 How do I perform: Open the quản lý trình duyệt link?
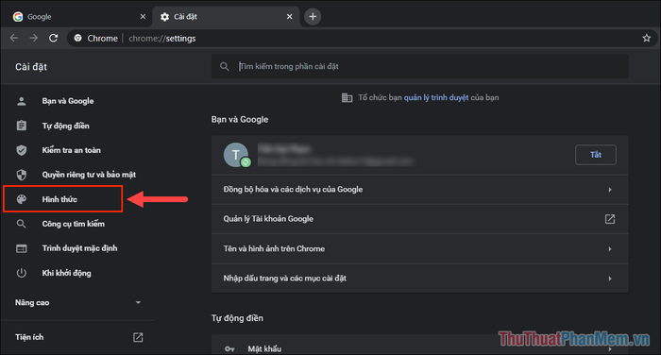tap(436, 98)
